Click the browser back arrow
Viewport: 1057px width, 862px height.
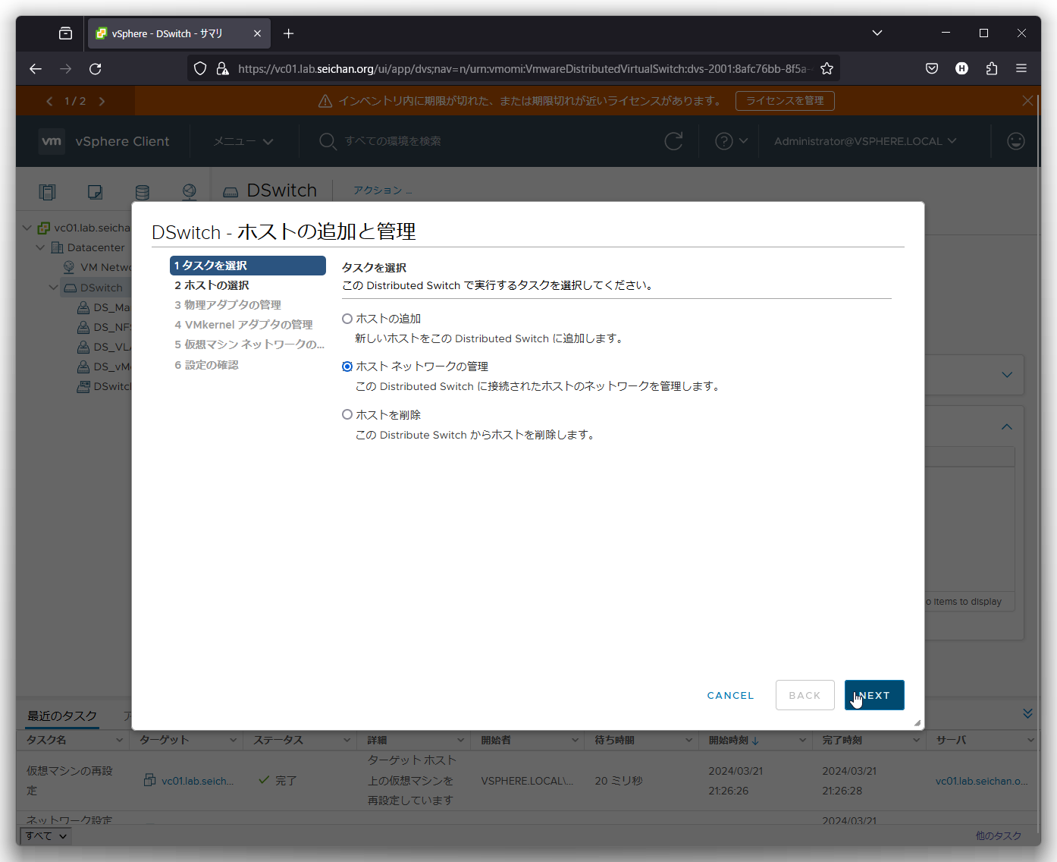click(36, 69)
